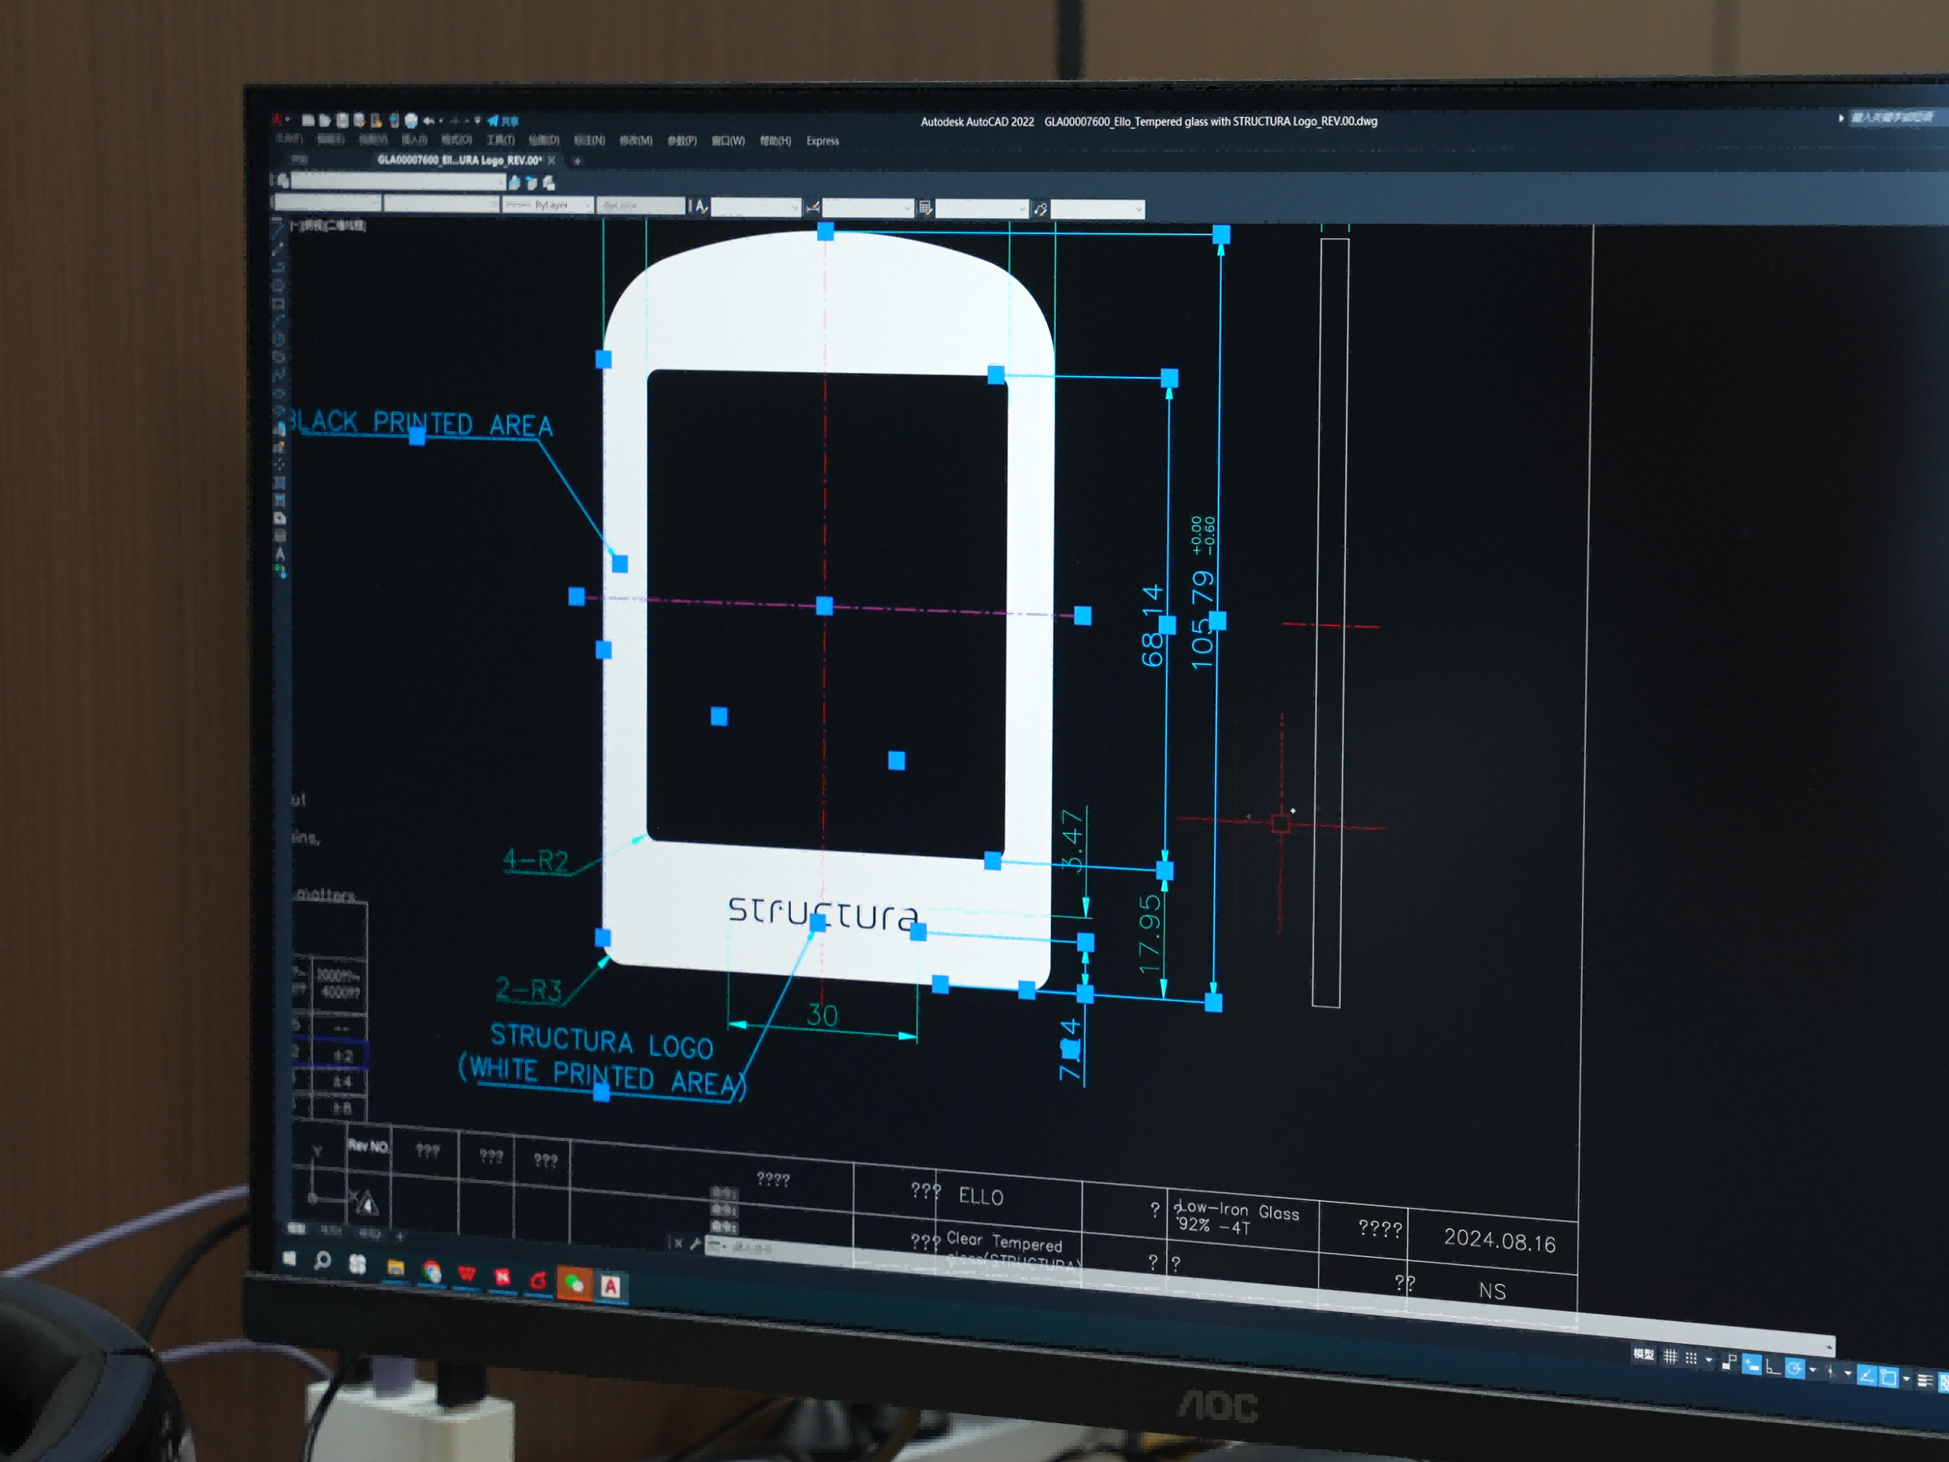The height and width of the screenshot is (1462, 1949).
Task: Open the 绘图(D) Draw menu
Action: pos(544,140)
